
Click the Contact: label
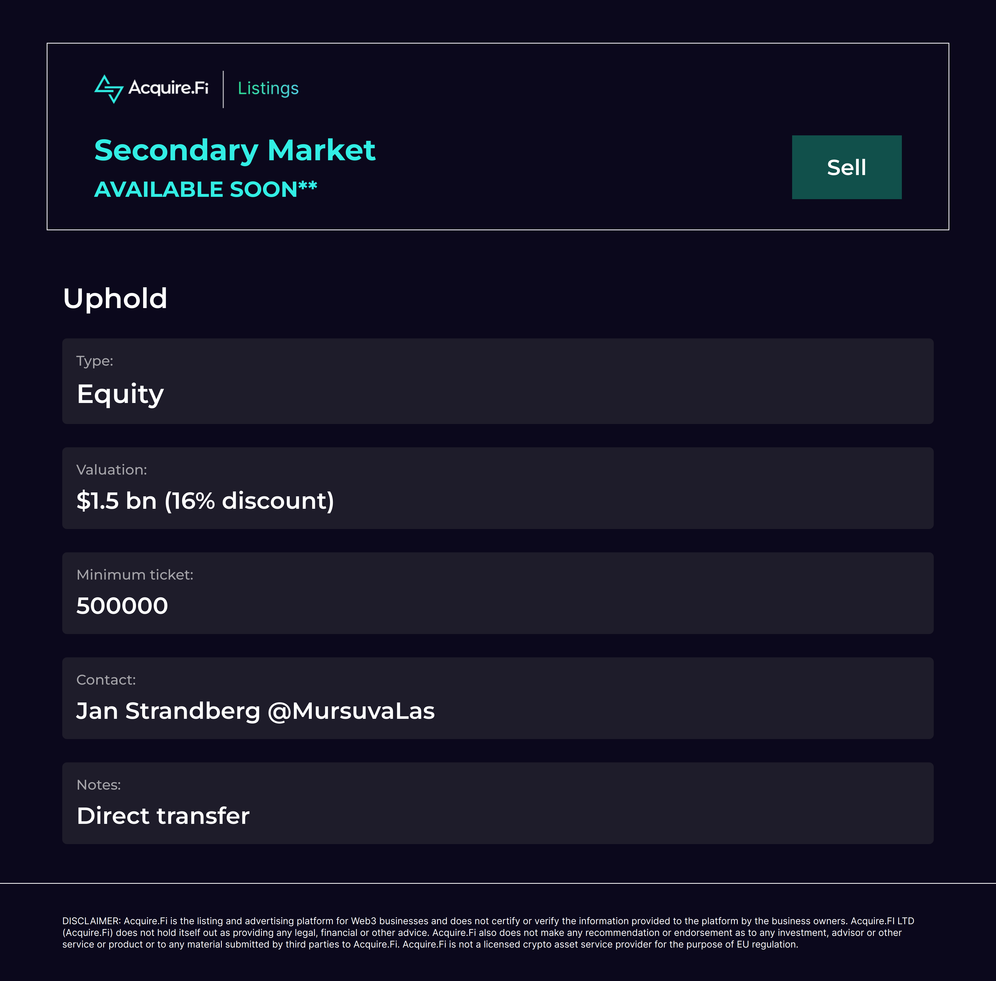[x=106, y=680]
